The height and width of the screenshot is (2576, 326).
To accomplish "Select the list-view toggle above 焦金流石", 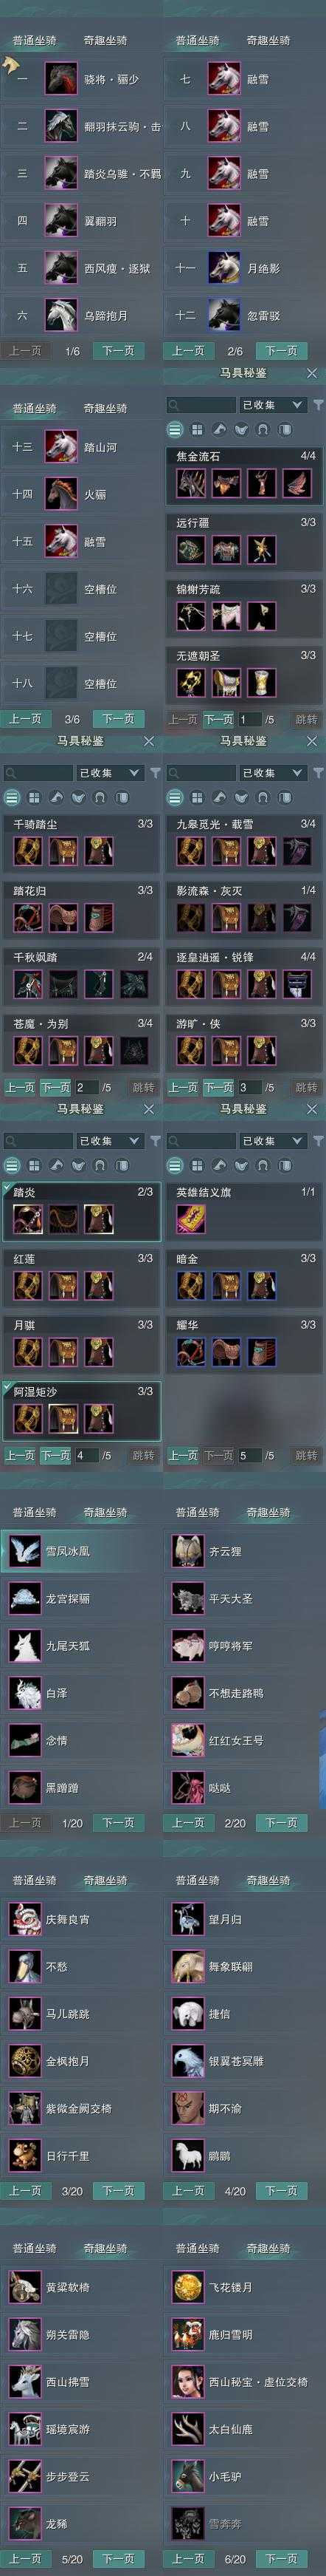I will 175,429.
